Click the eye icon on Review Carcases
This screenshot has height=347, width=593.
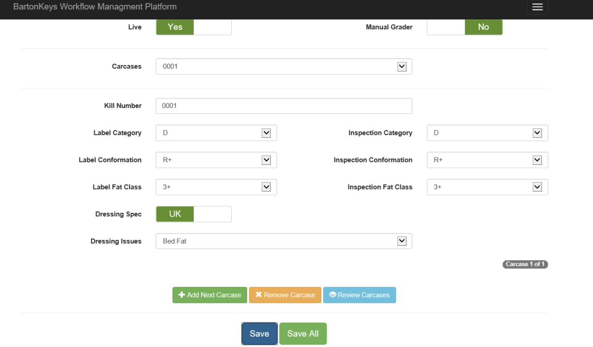pyautogui.click(x=333, y=295)
